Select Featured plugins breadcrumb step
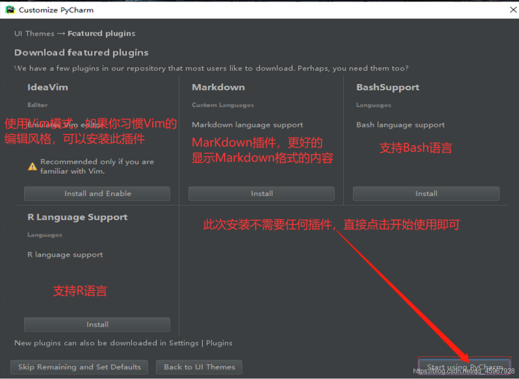This screenshot has width=519, height=379. (x=102, y=34)
